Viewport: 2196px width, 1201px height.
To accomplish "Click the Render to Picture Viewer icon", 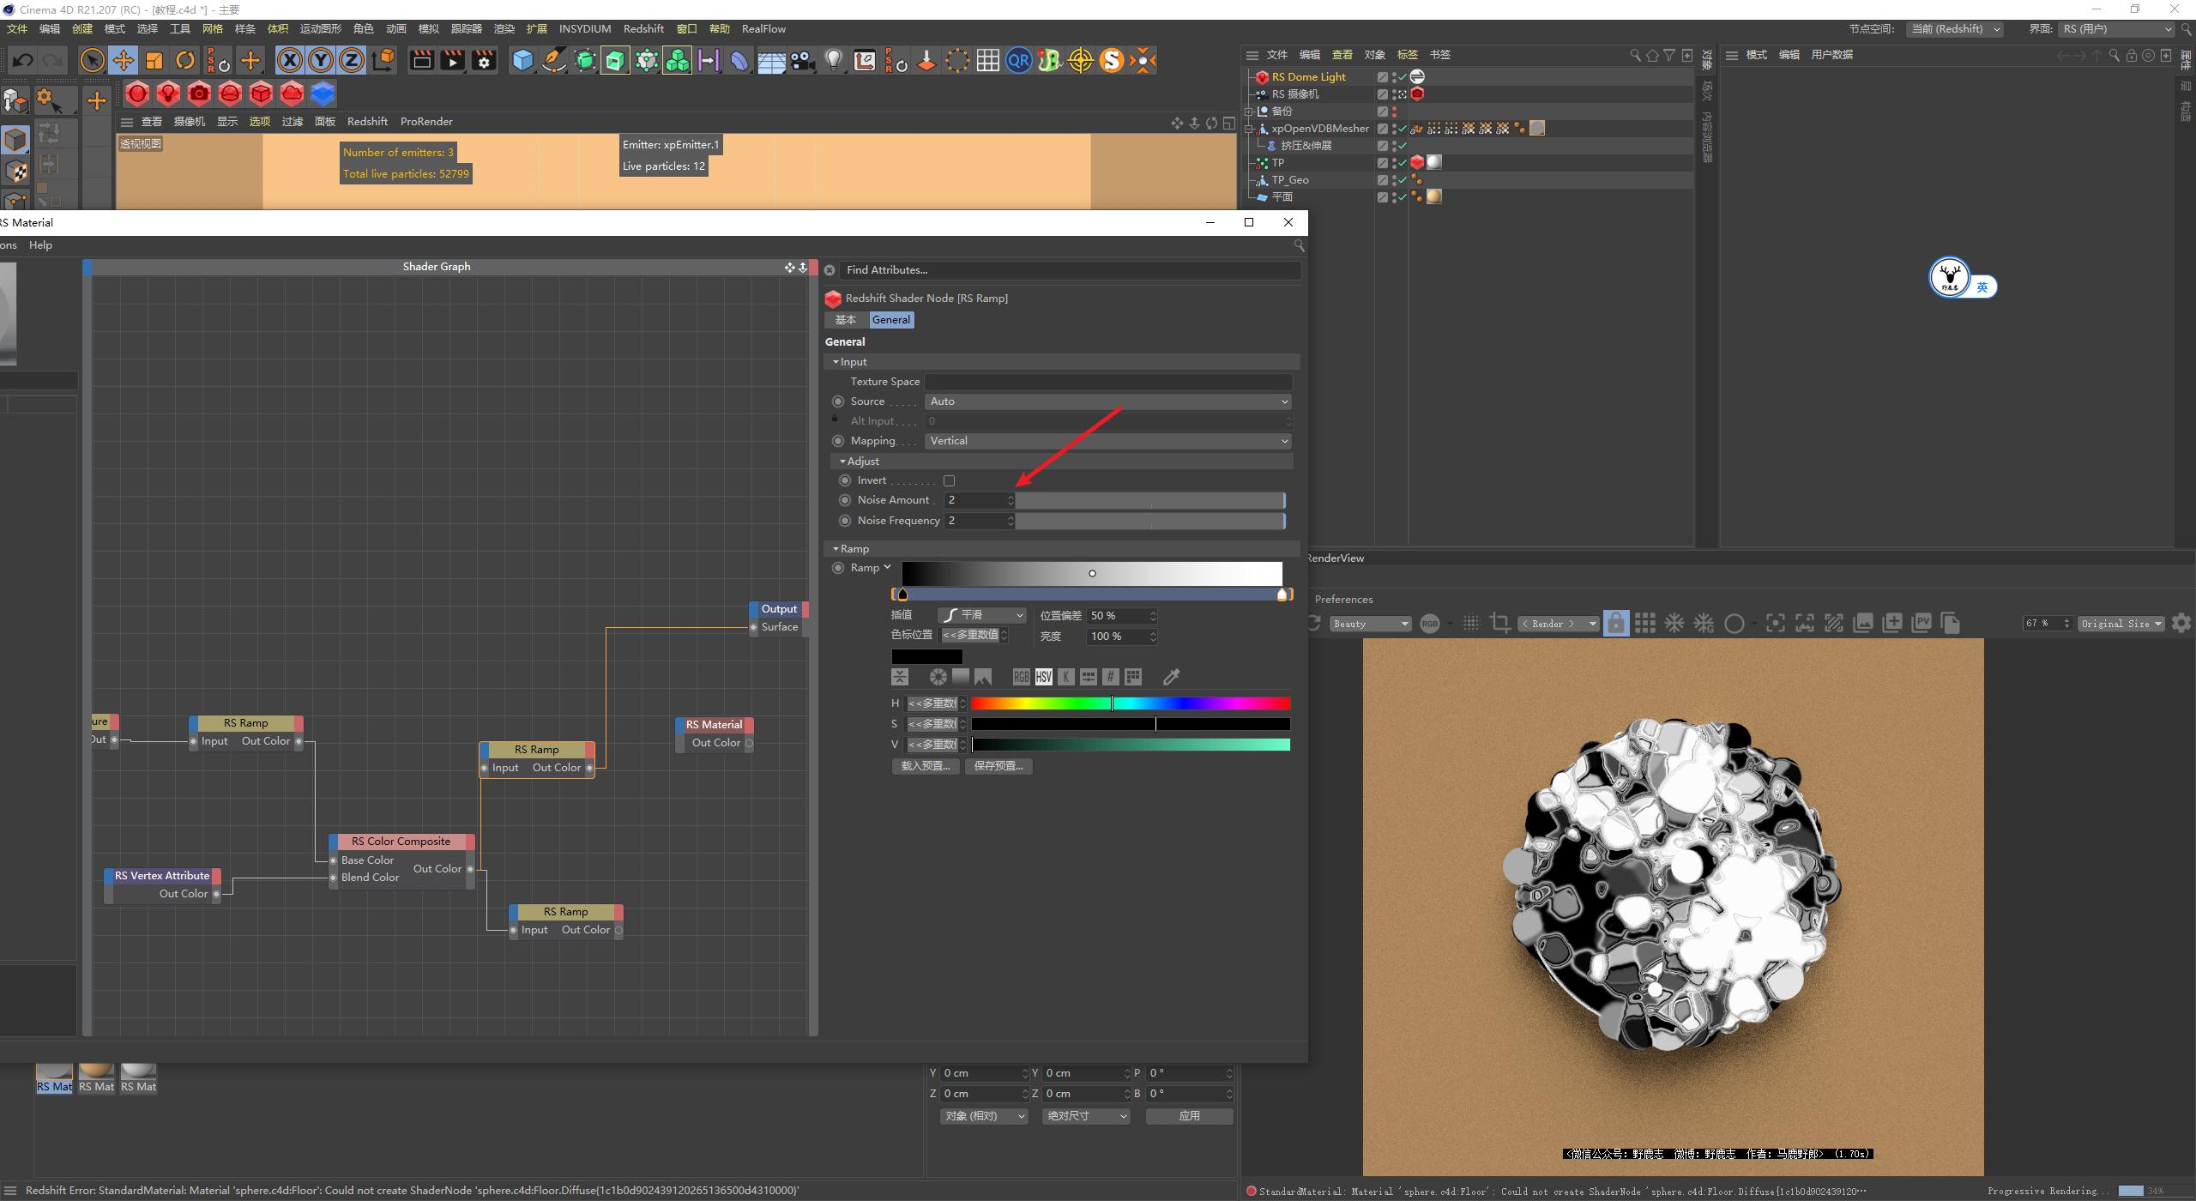I will pos(452,60).
